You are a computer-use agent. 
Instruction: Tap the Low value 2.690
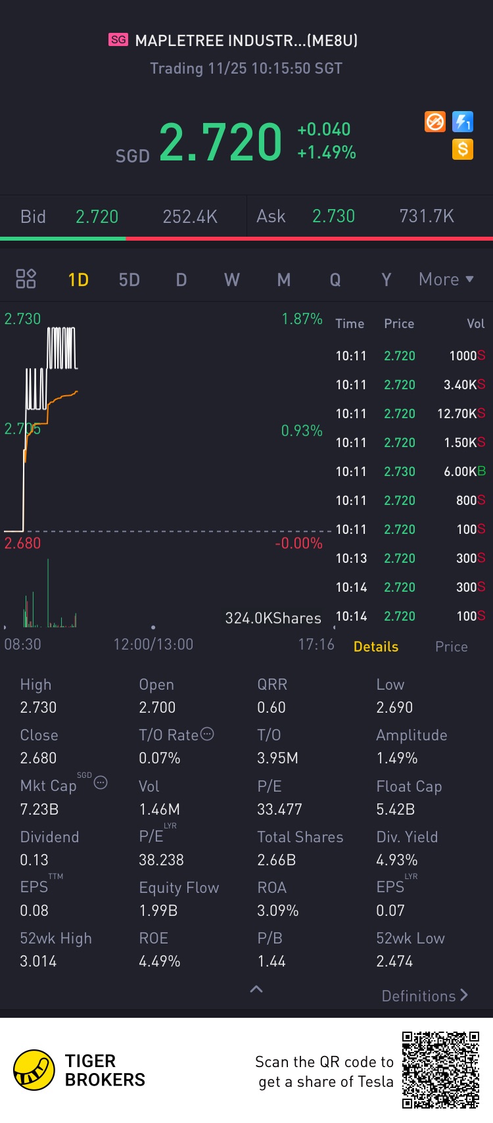click(x=394, y=707)
